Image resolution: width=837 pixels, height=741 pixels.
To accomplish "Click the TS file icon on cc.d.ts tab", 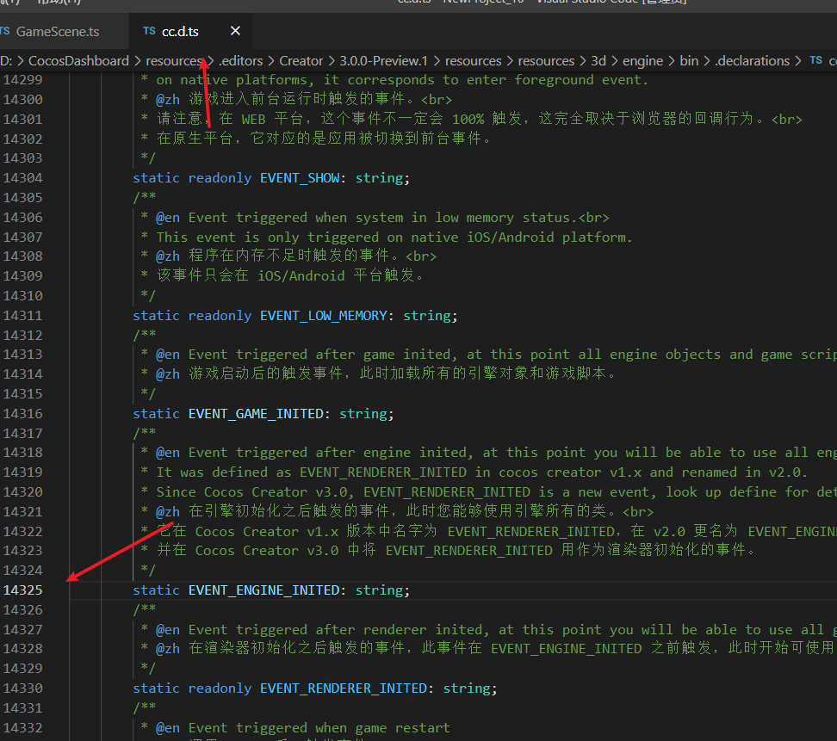I will tap(150, 31).
